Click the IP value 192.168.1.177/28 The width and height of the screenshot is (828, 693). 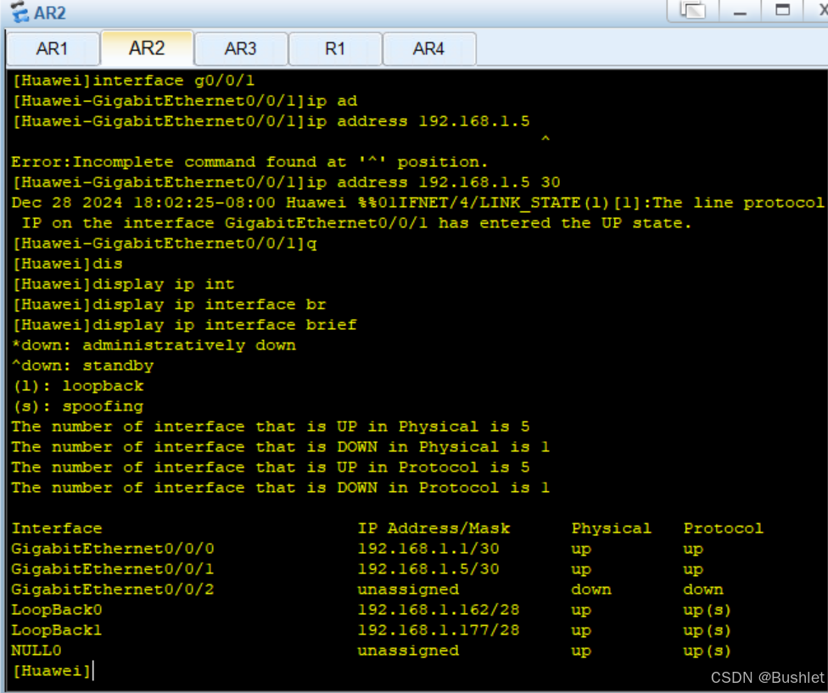click(x=439, y=630)
